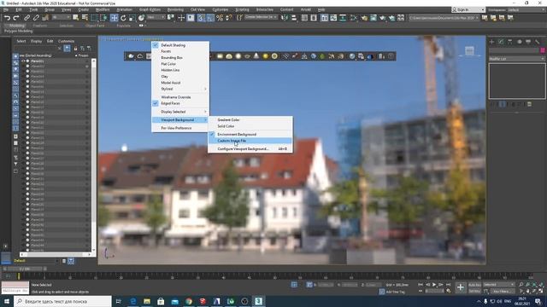Image resolution: width=547 pixels, height=307 pixels.
Task: Toggle Auto Key animation mode
Action: (x=474, y=285)
